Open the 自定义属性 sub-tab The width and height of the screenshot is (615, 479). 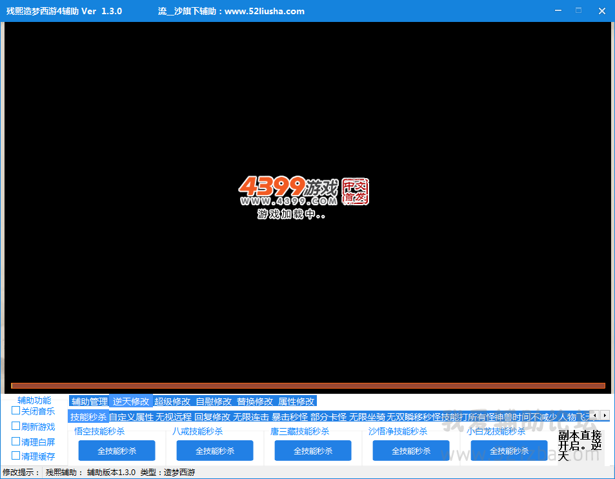[132, 416]
